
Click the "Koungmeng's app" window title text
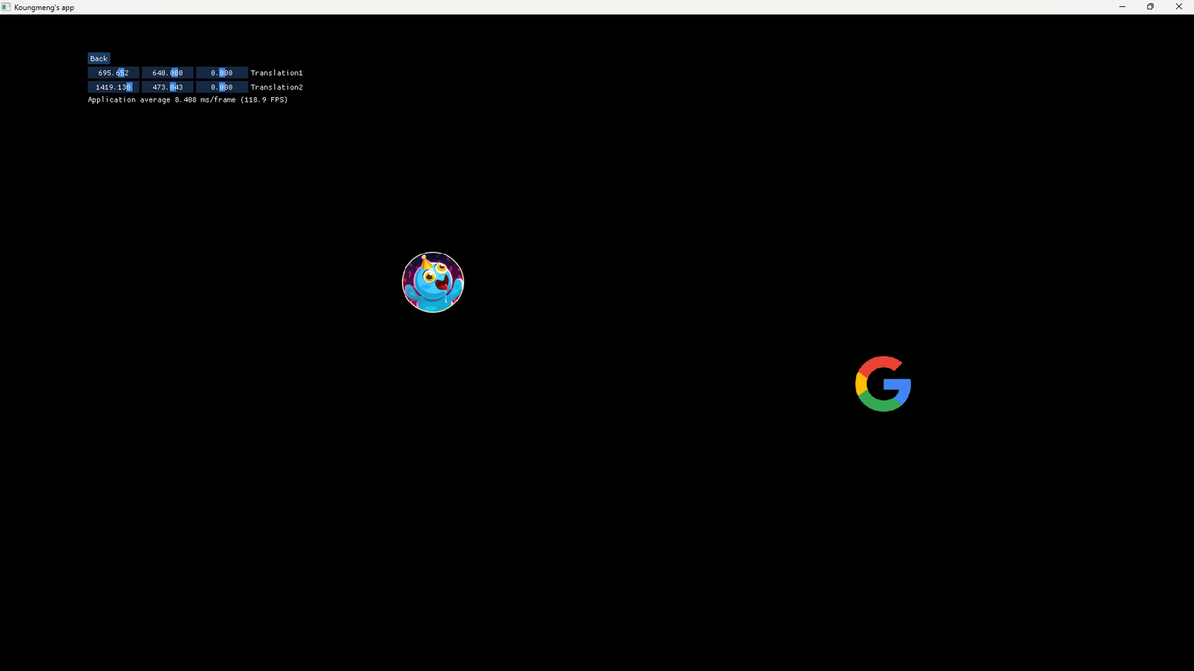tap(44, 7)
